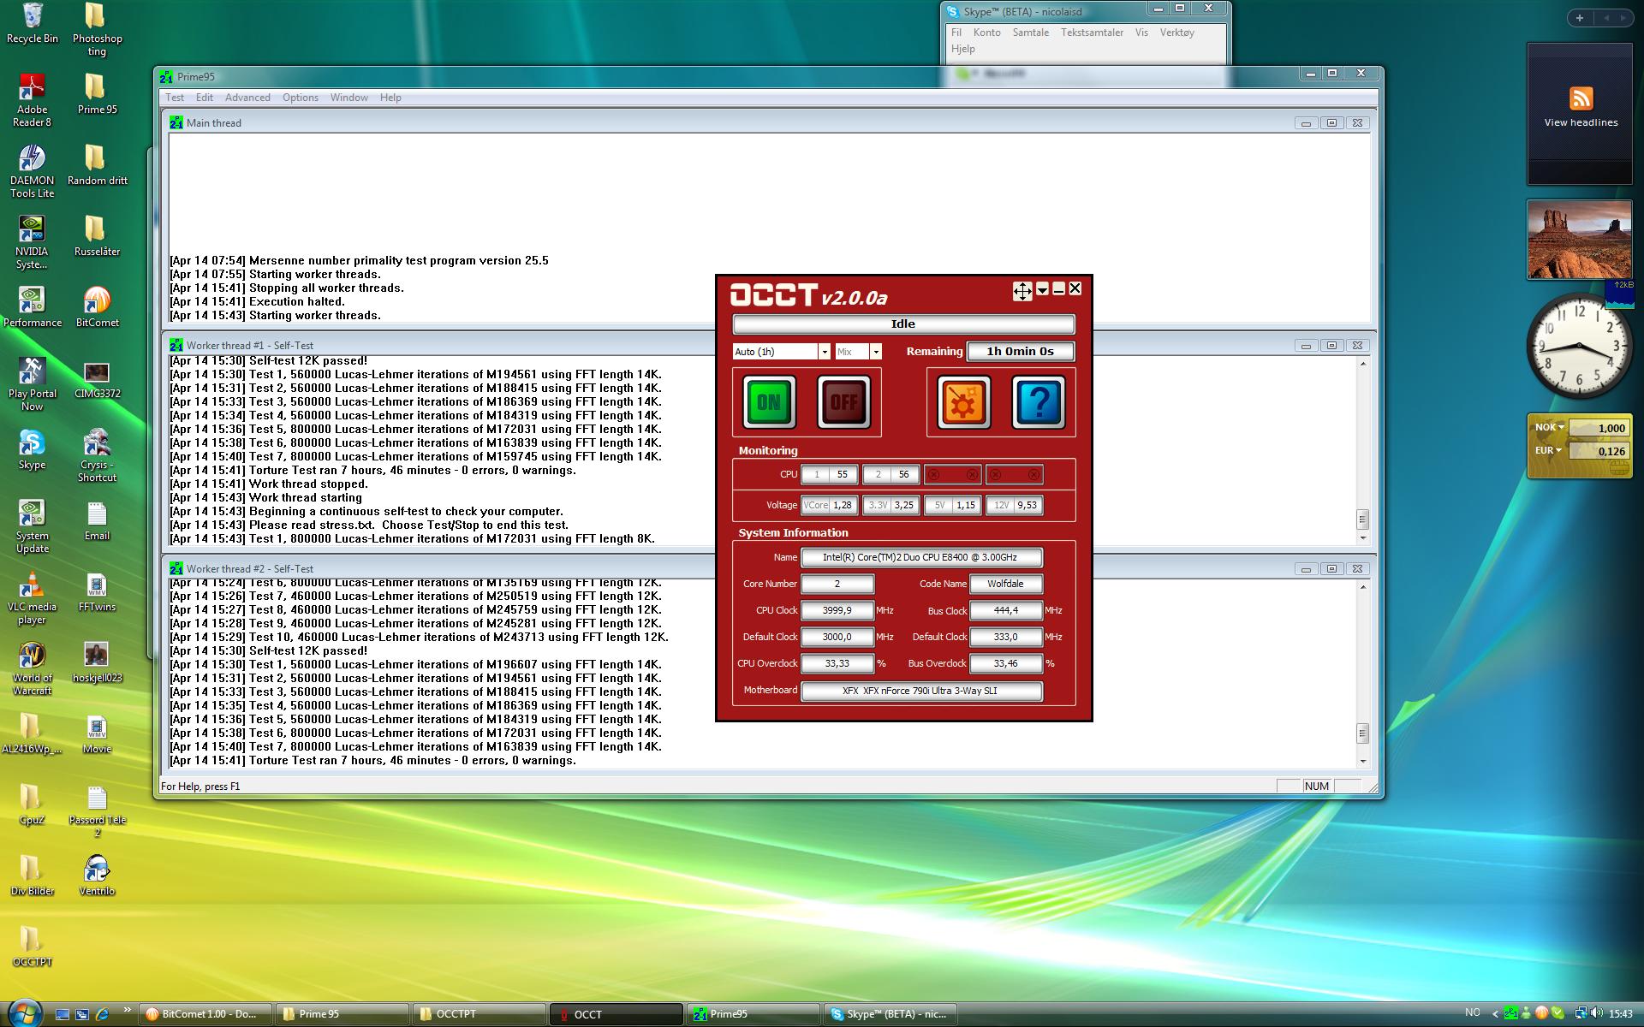Open Crysis Shortcut desktop icon
The width and height of the screenshot is (1644, 1027).
[97, 456]
